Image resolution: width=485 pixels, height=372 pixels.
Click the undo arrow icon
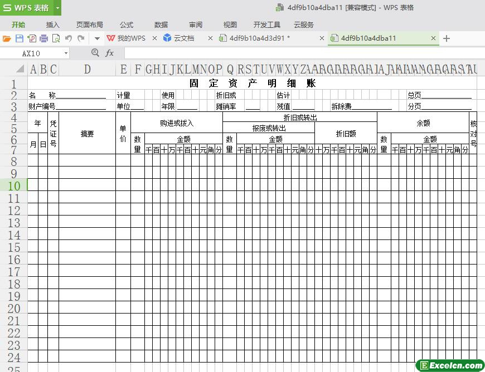pos(69,38)
